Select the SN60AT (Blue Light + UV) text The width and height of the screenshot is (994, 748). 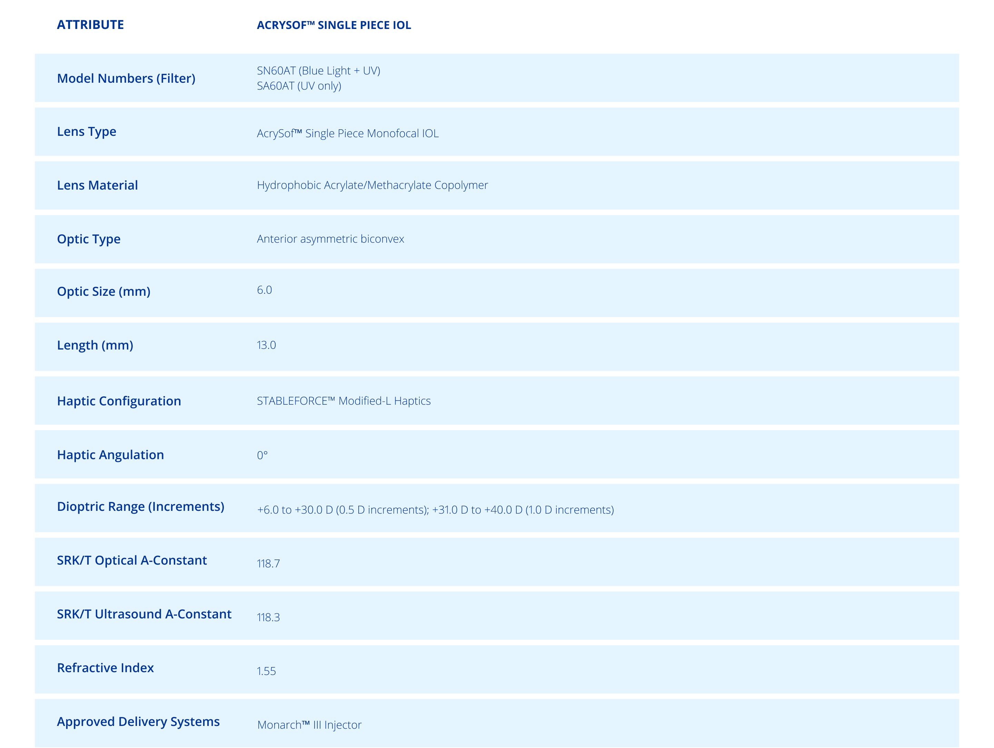318,70
